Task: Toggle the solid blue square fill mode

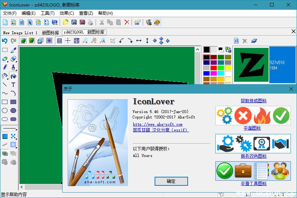Action: pos(5,136)
